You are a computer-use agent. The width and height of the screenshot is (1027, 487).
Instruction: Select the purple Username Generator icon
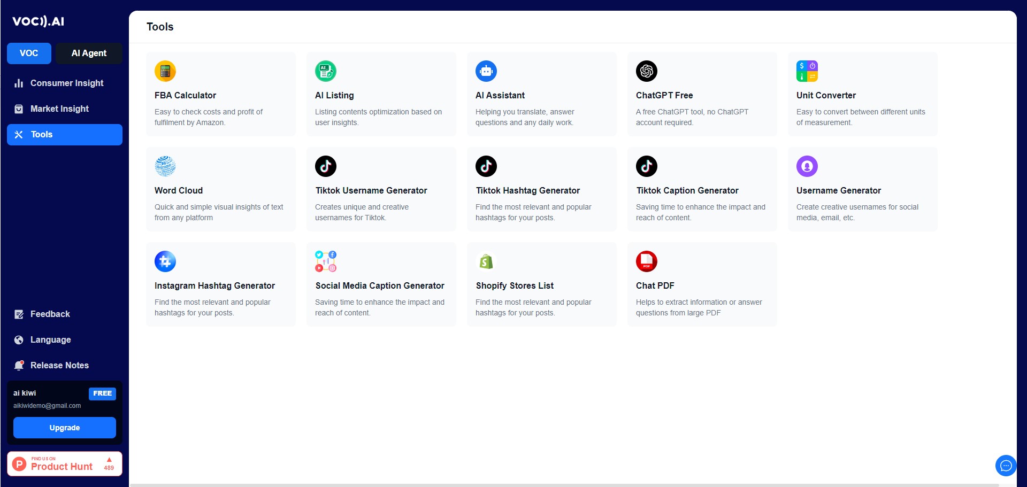tap(807, 166)
